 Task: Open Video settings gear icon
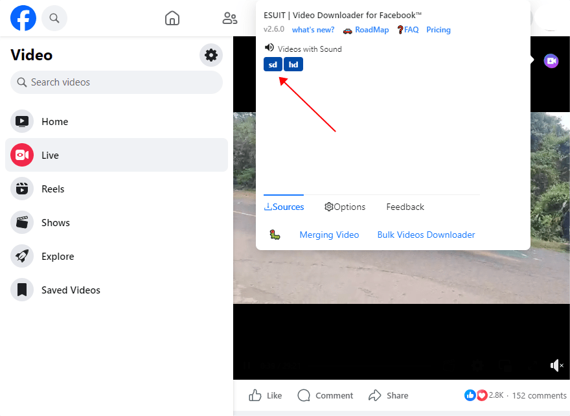[211, 55]
